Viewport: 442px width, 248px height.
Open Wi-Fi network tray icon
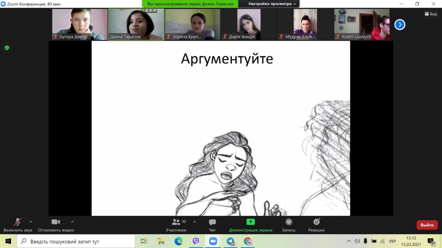pos(382,241)
